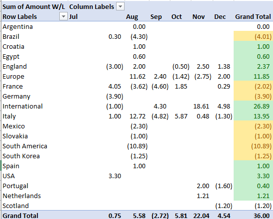The height and width of the screenshot is (219, 273).
Task: Select the England row label
Action: [x=14, y=67]
